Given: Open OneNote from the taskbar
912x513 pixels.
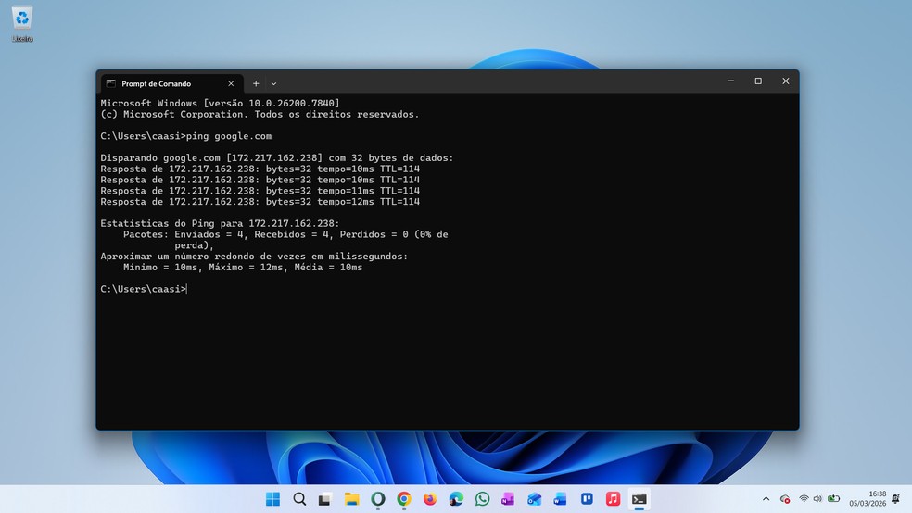Looking at the screenshot, I should [x=508, y=499].
